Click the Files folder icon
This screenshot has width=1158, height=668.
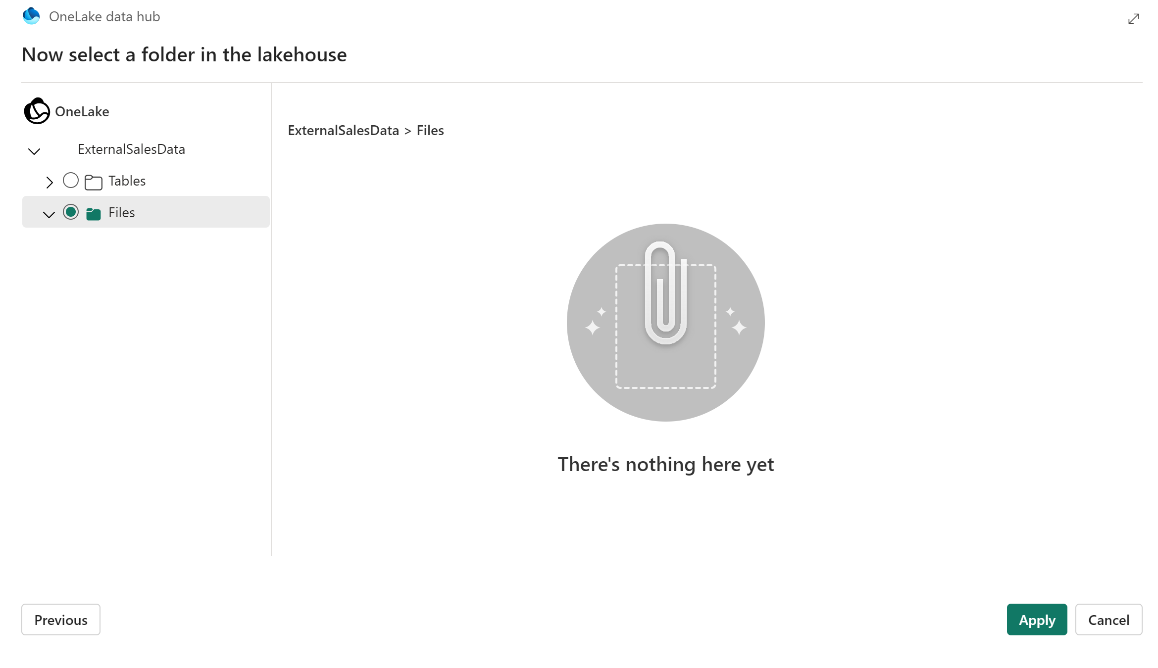click(93, 212)
